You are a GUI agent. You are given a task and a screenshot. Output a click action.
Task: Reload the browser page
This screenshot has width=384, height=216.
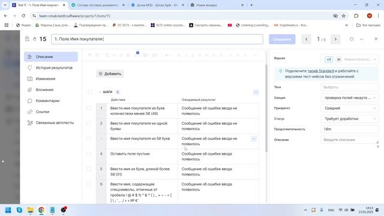(23, 16)
